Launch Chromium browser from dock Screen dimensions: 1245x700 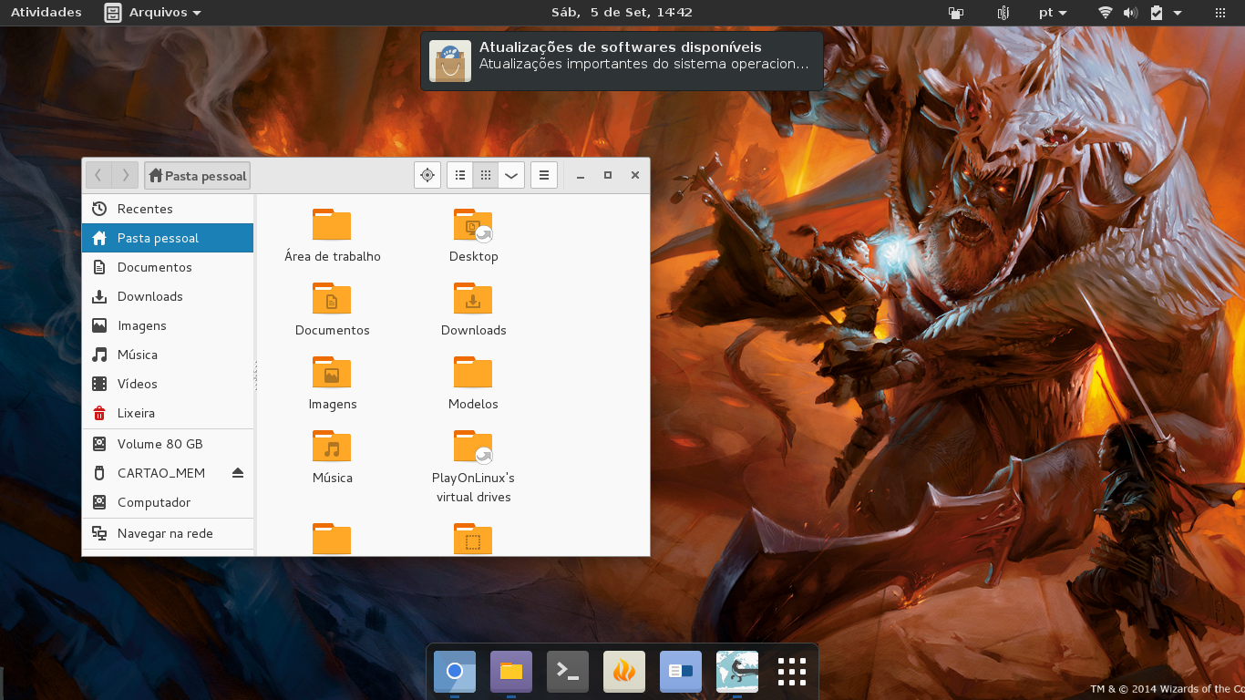(455, 673)
